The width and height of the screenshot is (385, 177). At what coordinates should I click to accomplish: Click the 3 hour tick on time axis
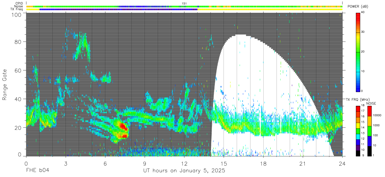[66, 163]
